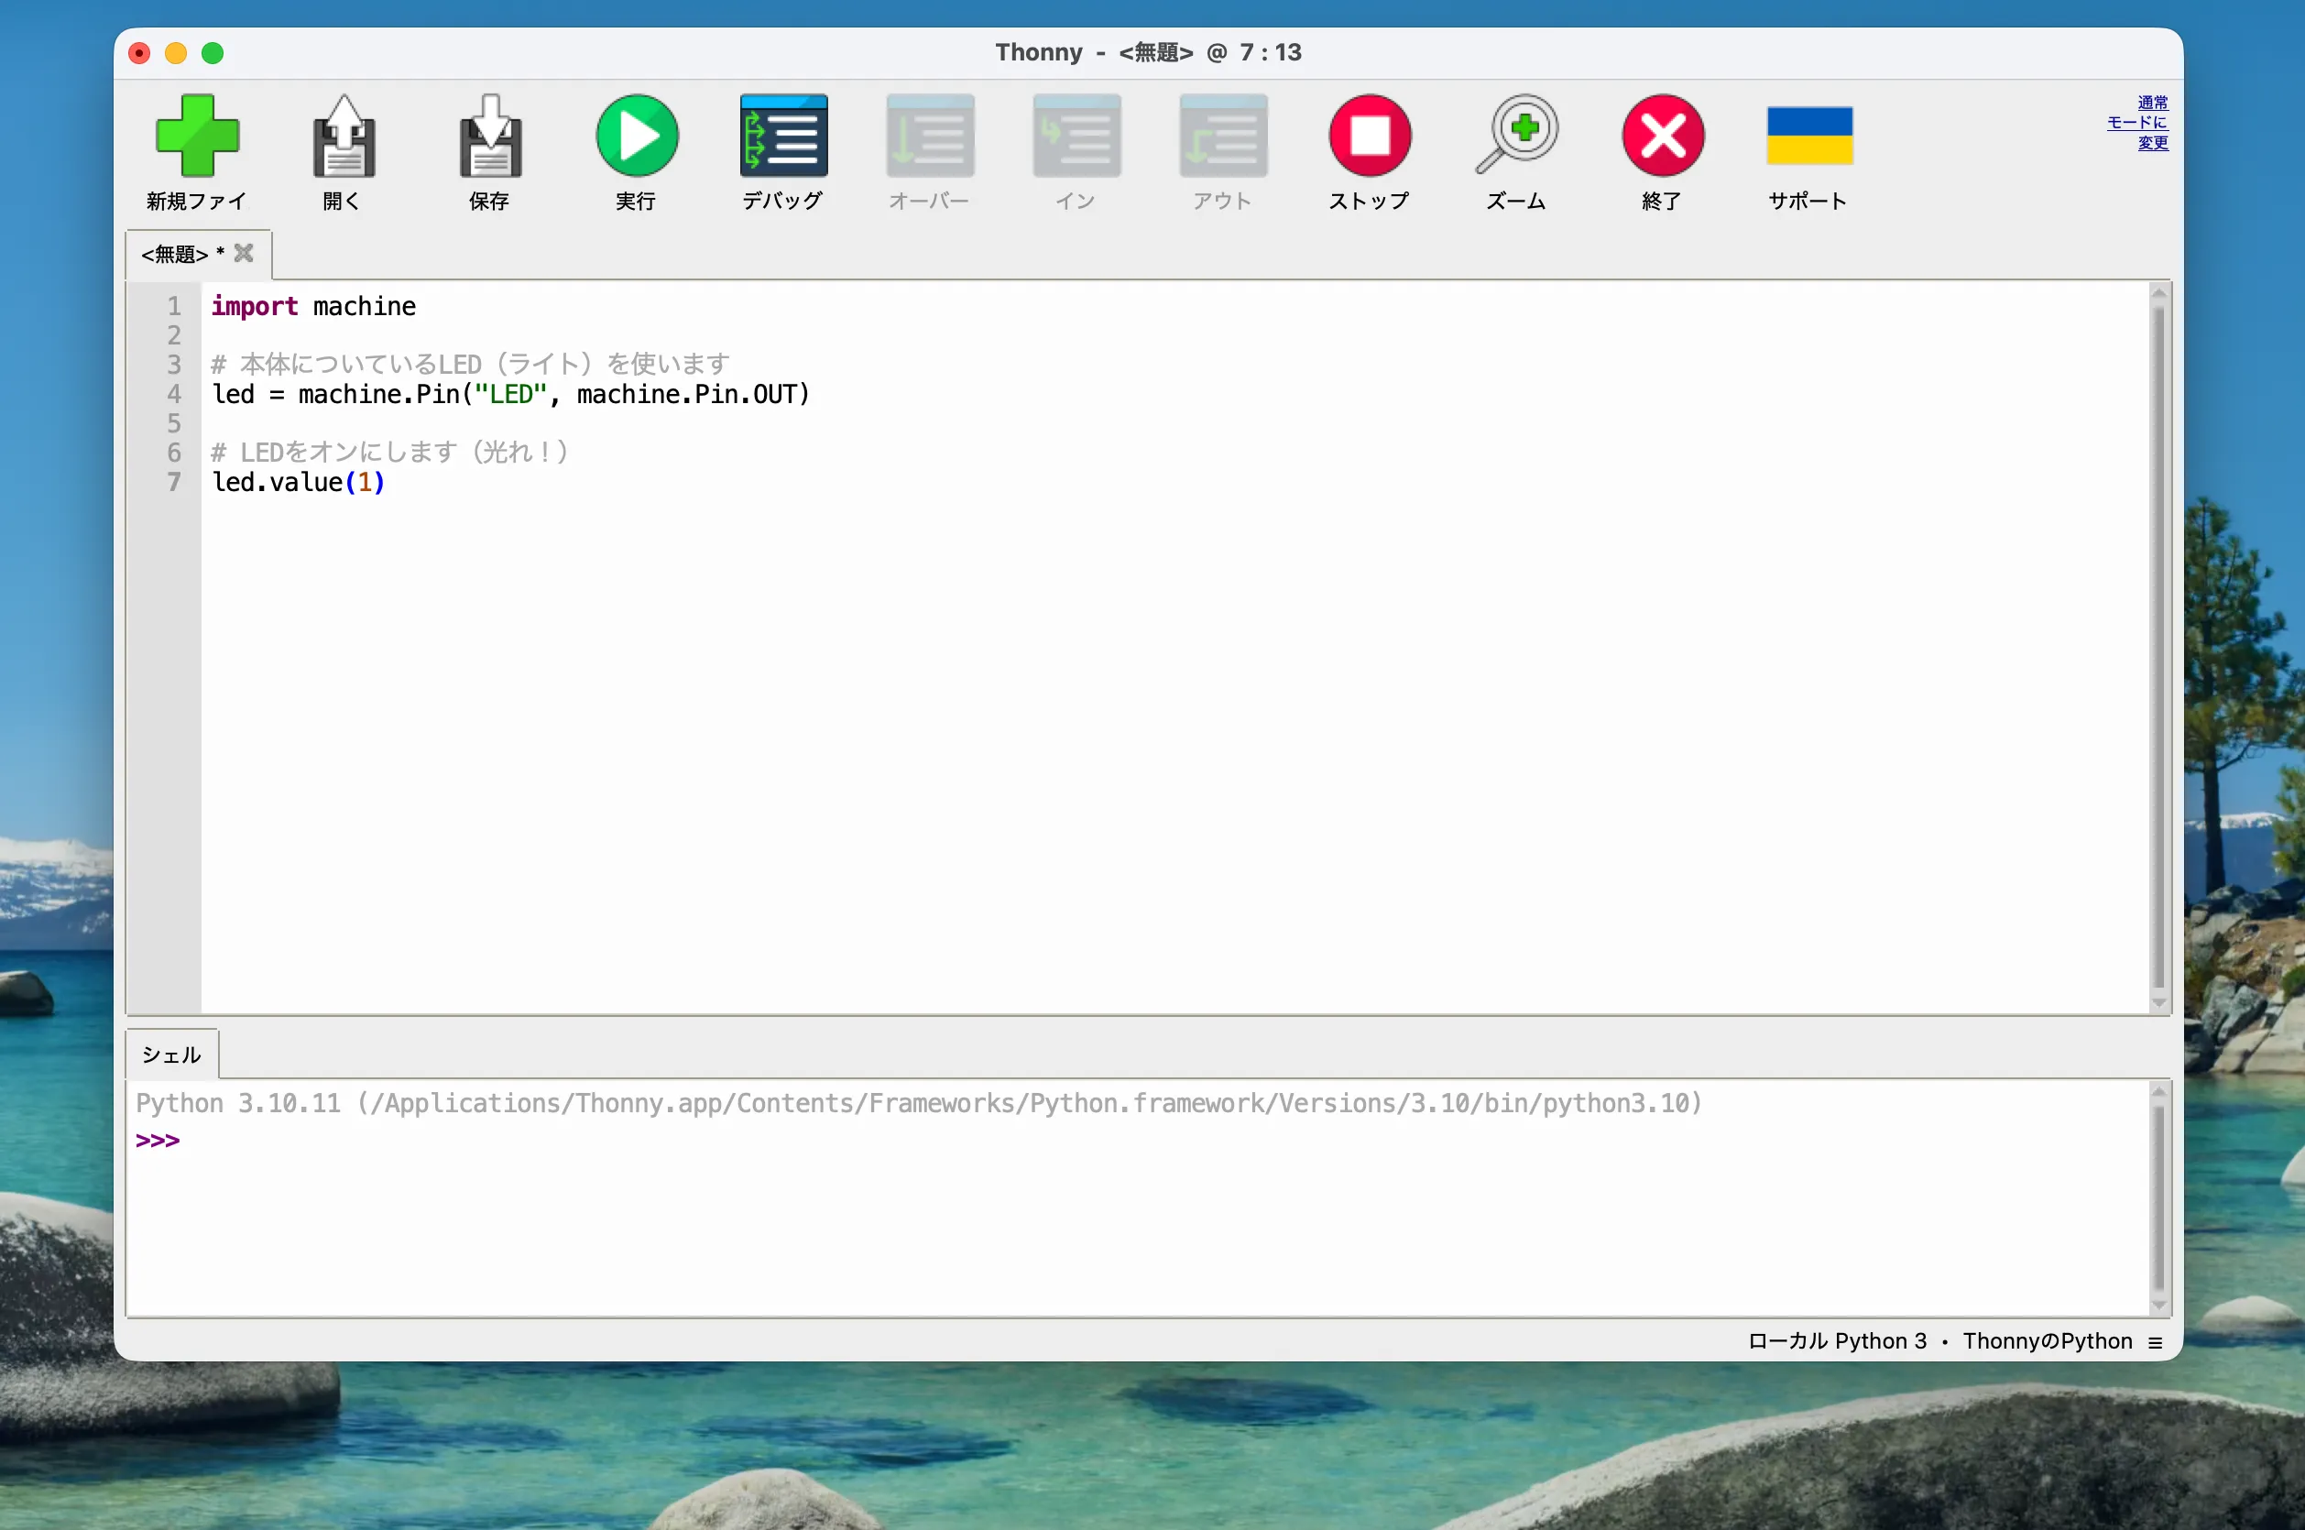Switch to the シェル tab
Screen dimensions: 2305x1530
pos(171,1055)
